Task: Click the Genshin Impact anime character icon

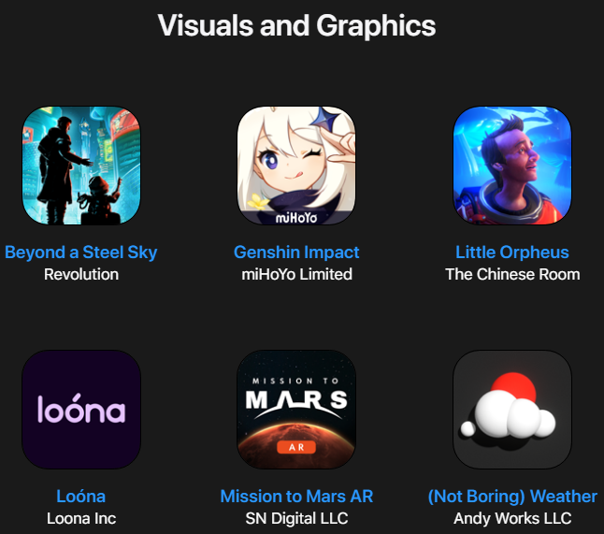Action: 296,166
